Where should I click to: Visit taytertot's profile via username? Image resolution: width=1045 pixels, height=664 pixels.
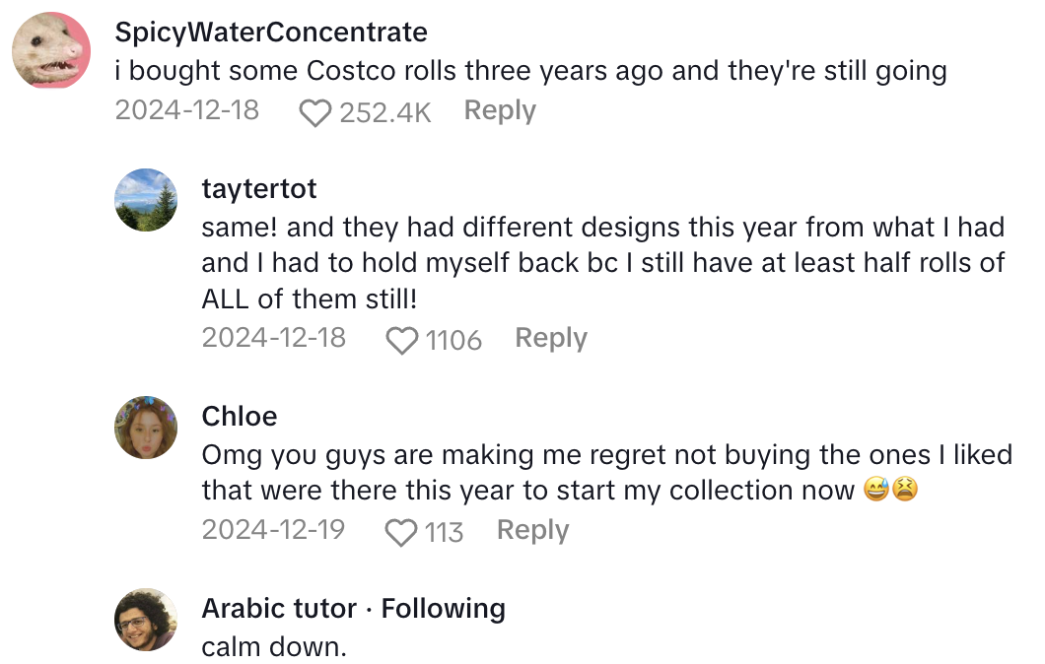(259, 187)
